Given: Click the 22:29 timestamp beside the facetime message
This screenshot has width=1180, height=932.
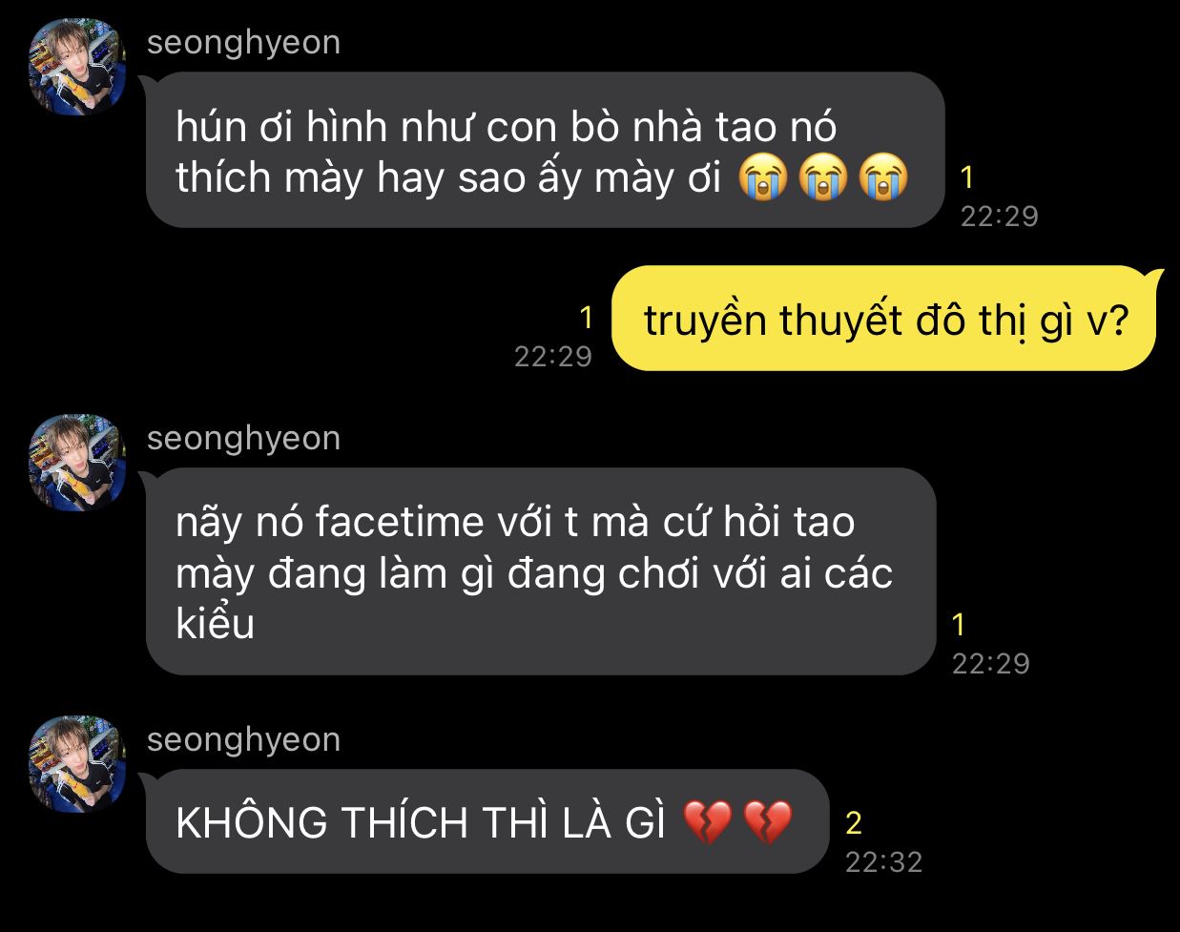Looking at the screenshot, I should [x=991, y=664].
